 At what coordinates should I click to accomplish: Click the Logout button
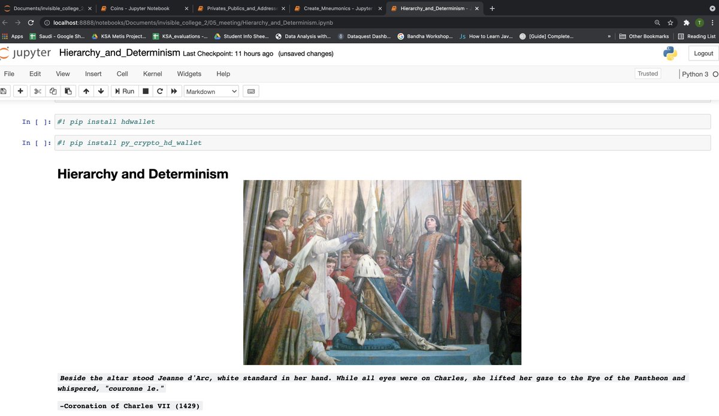[703, 53]
